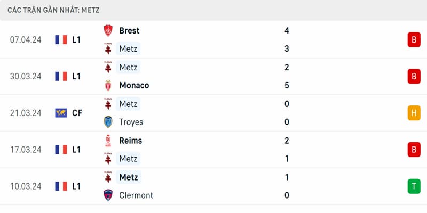Click the French flag on 07.04.24 match

tap(61, 39)
